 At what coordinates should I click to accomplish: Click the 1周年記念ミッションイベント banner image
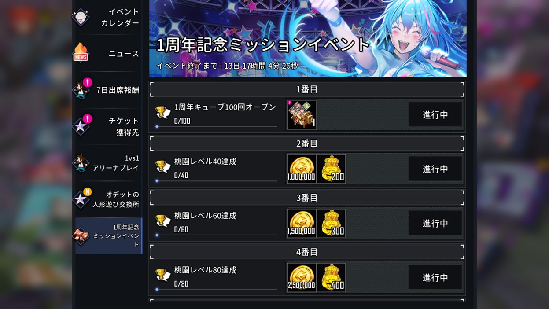click(x=308, y=38)
